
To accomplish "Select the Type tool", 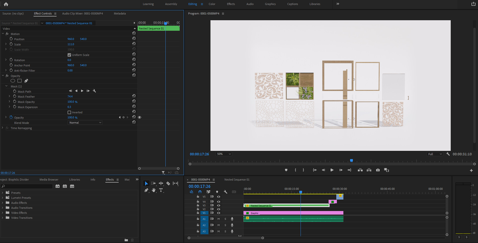I will 161,190.
